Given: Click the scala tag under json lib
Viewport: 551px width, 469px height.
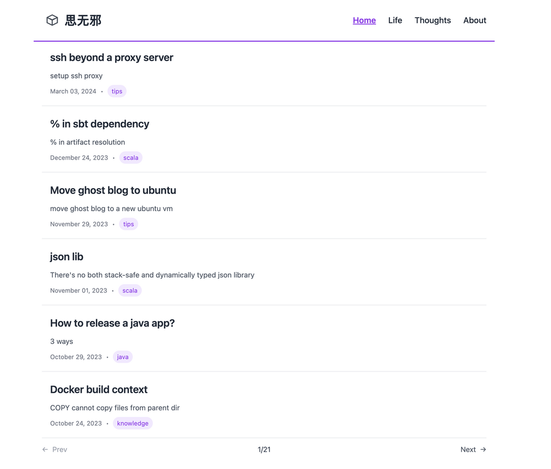Looking at the screenshot, I should [x=130, y=290].
